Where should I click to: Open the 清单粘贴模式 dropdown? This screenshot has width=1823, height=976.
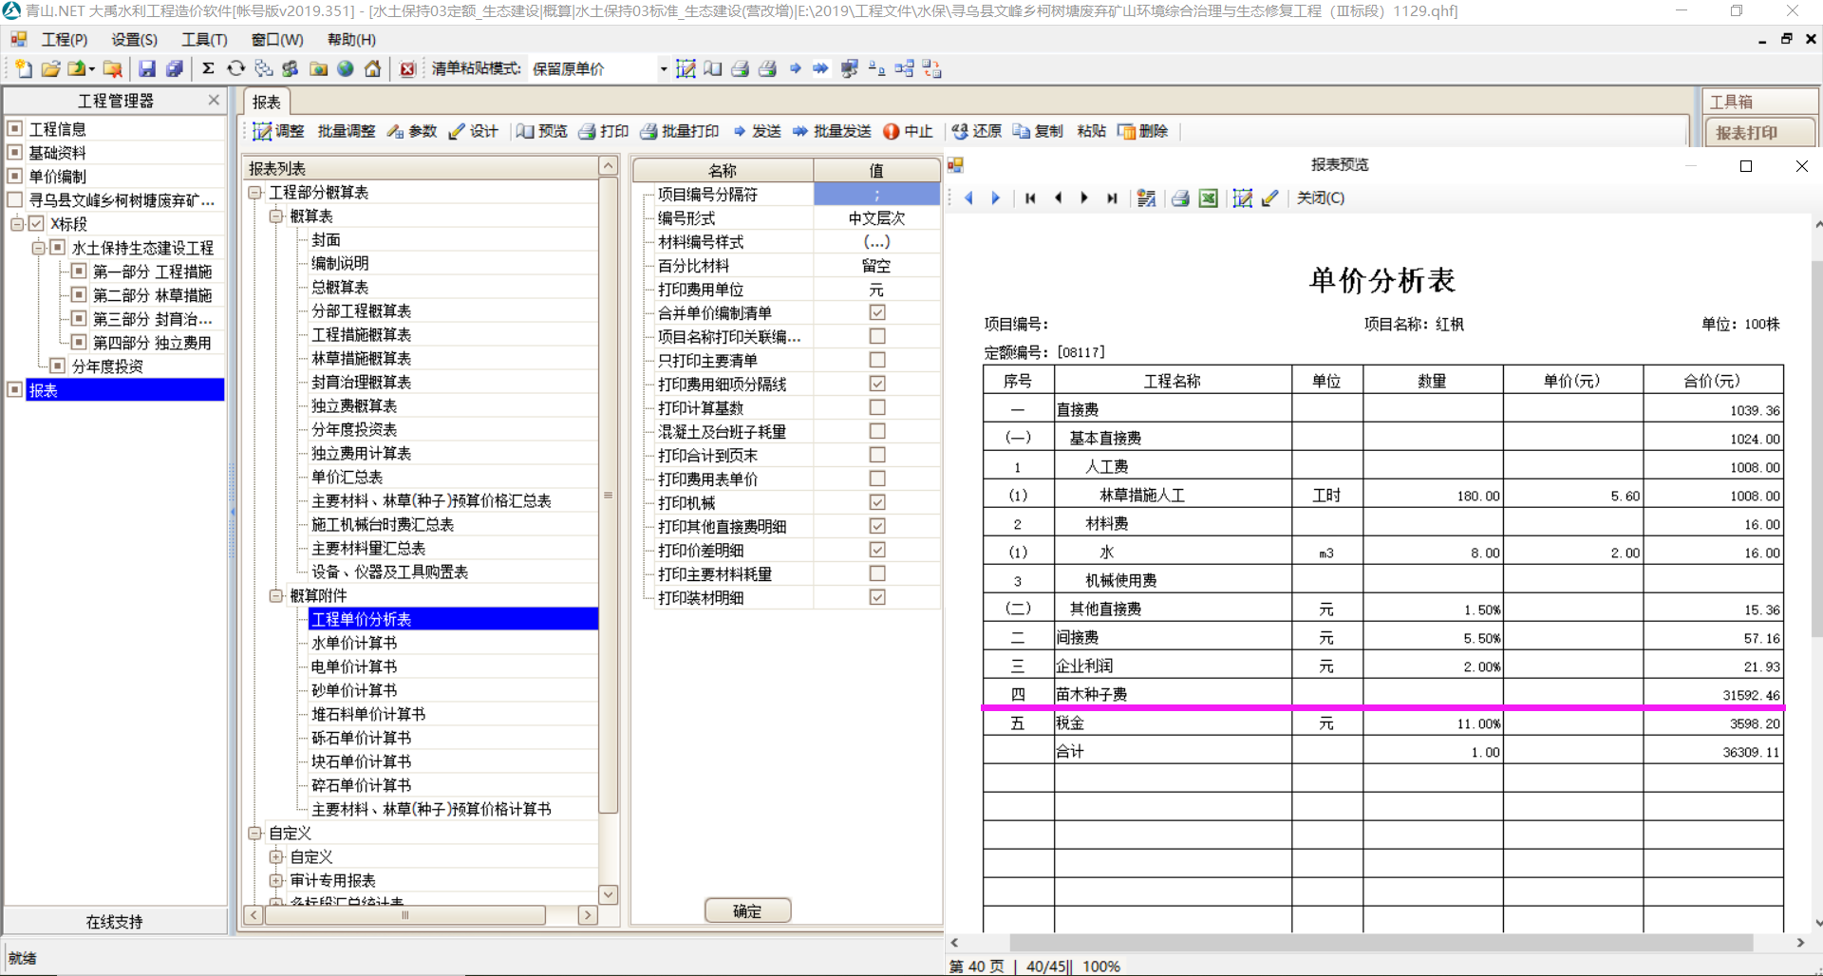(x=663, y=68)
